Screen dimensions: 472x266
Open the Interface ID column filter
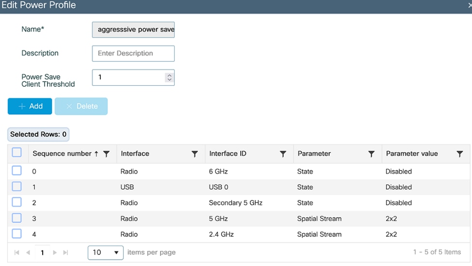(x=283, y=154)
